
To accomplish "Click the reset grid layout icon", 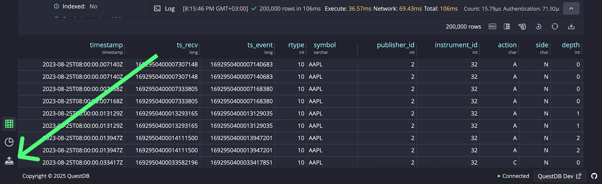I will [539, 27].
